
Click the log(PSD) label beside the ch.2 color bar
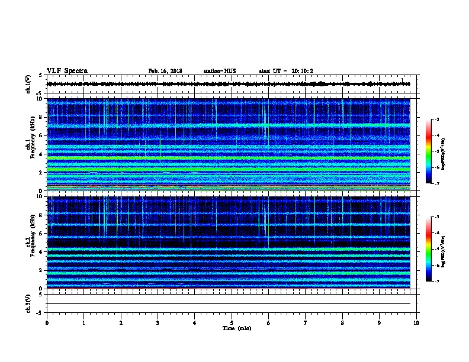pyautogui.click(x=443, y=251)
